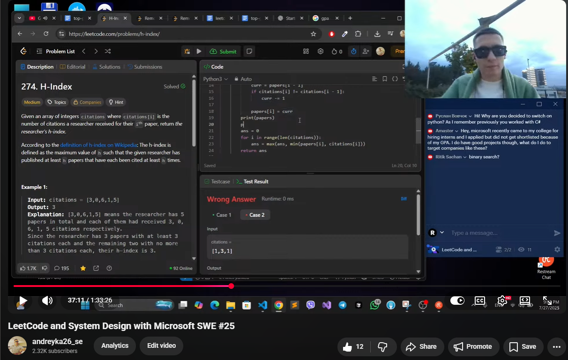568x360 pixels.
Task: Switch to the Description tab
Action: tap(37, 67)
